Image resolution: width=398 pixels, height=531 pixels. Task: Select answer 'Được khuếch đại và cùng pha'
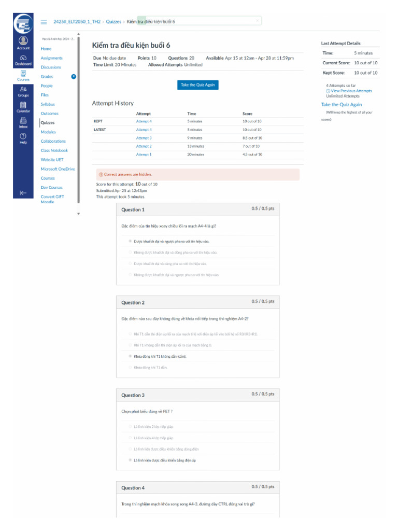click(130, 263)
